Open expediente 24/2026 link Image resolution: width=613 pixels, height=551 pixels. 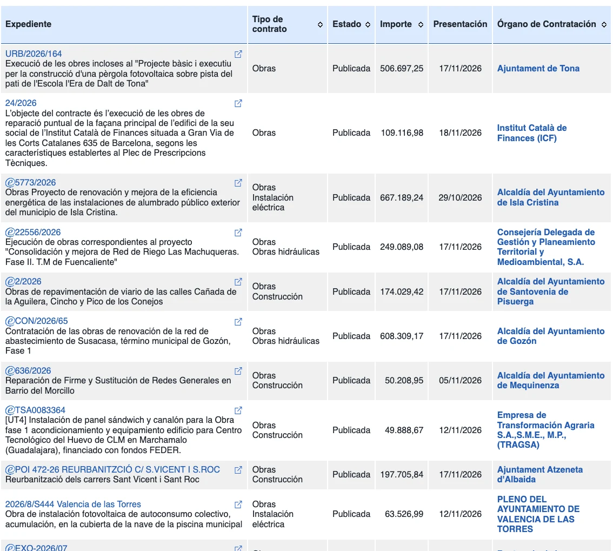coord(21,103)
